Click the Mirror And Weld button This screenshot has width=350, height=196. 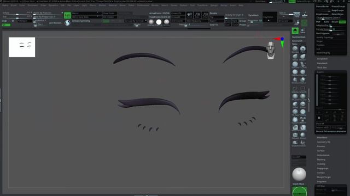86,17
